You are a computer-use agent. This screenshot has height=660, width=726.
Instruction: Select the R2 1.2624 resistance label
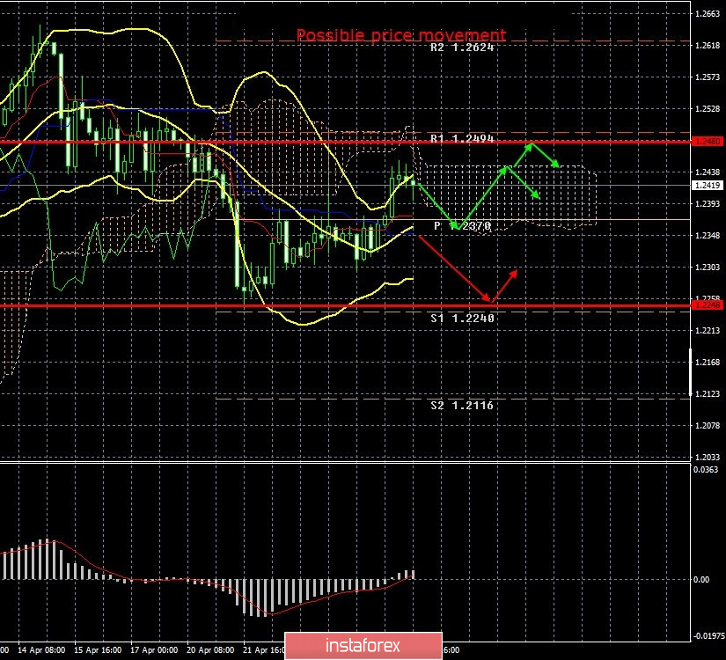tap(462, 48)
